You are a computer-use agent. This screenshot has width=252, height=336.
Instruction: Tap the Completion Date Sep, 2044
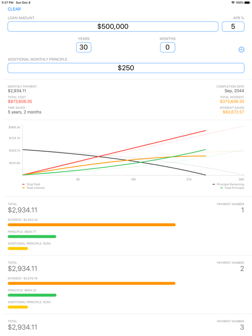pos(234,91)
